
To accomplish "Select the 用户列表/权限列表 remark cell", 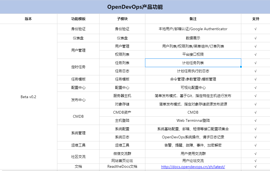I will 193,46.
